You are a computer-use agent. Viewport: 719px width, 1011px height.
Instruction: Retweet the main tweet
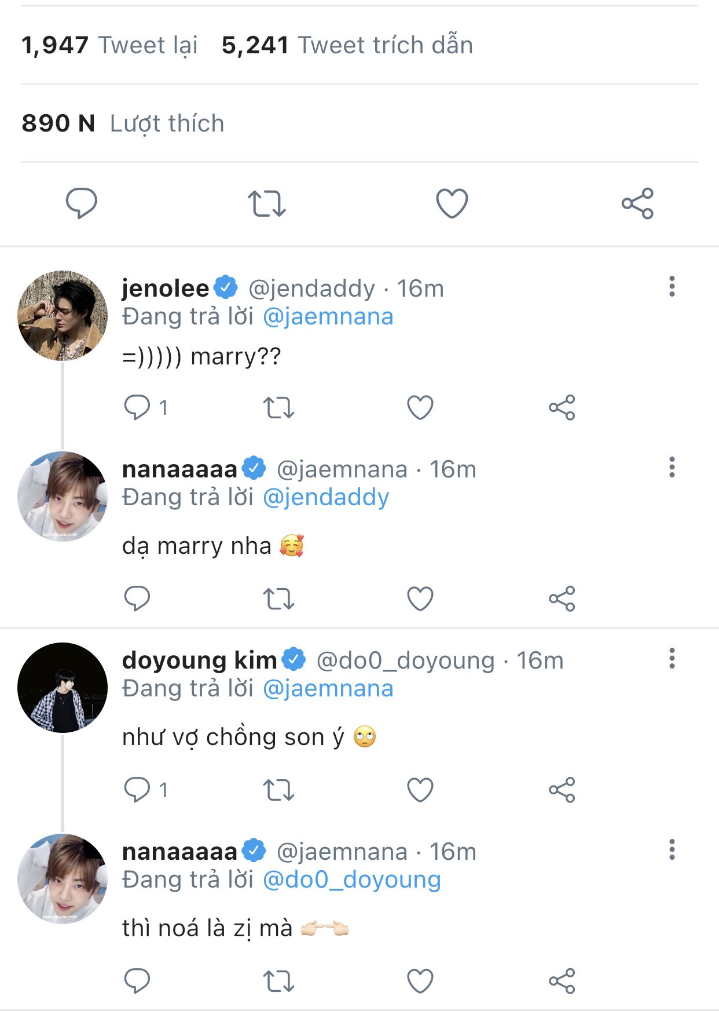pos(266,203)
